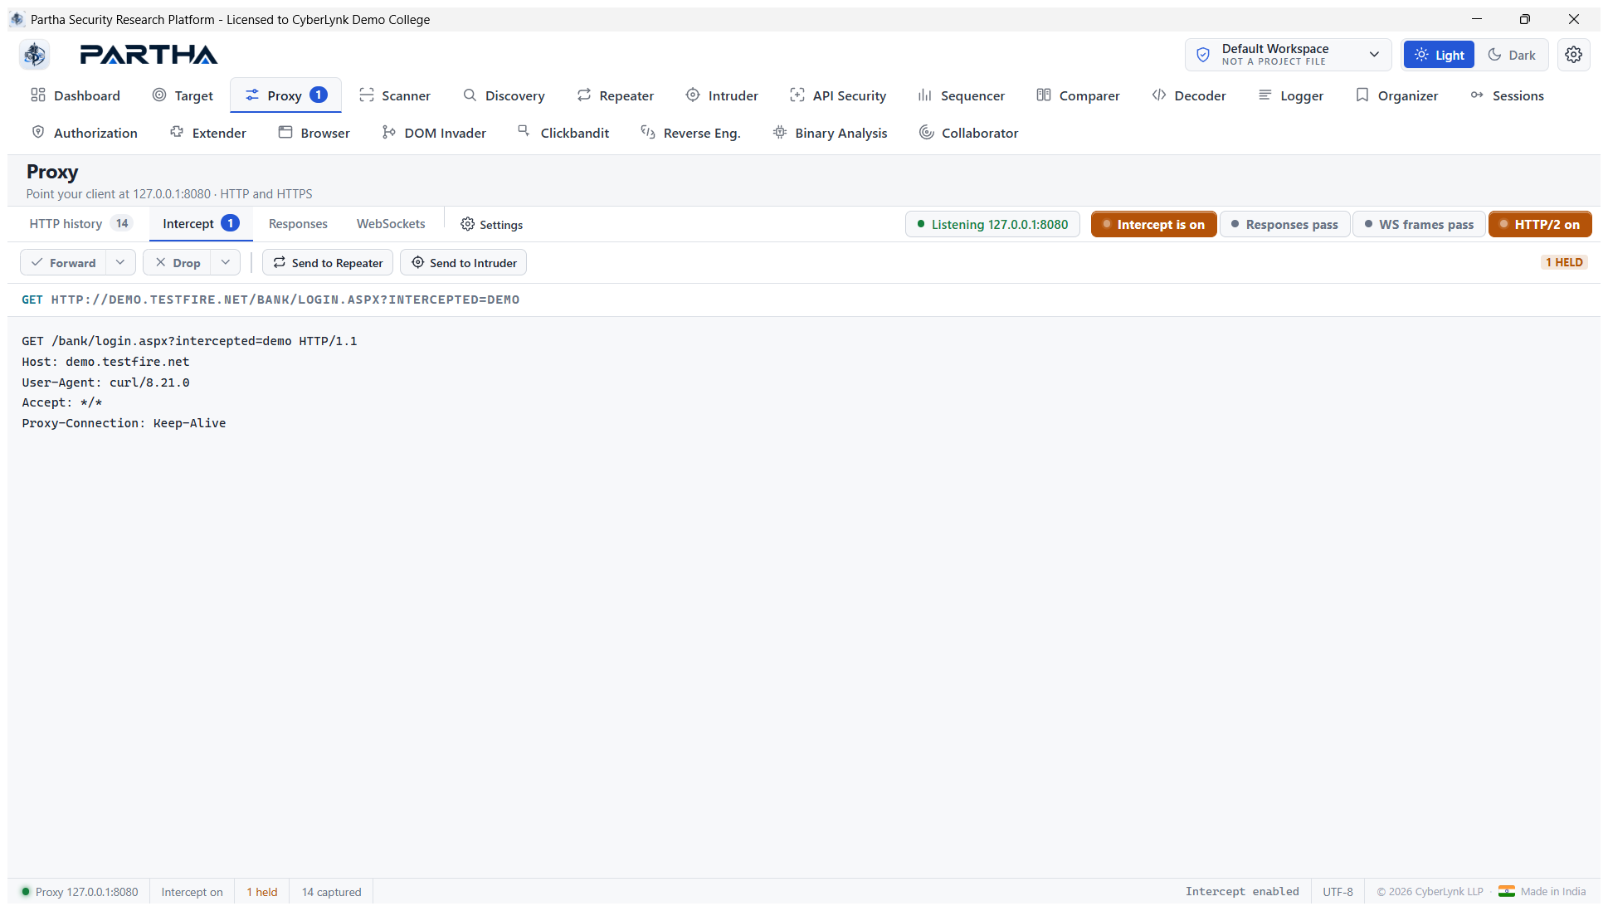
Task: Switch to Light theme
Action: click(1439, 55)
